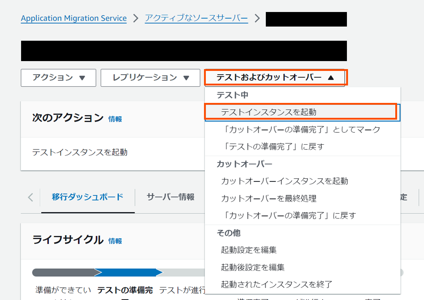Open the レプリケーション dropdown
The image size is (424, 300).
click(150, 78)
